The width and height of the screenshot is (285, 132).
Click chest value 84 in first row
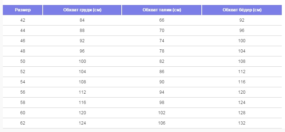tap(82, 20)
